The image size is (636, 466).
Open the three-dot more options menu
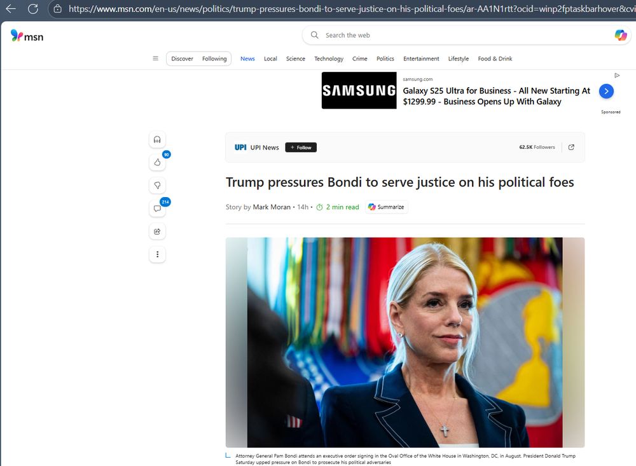157,254
